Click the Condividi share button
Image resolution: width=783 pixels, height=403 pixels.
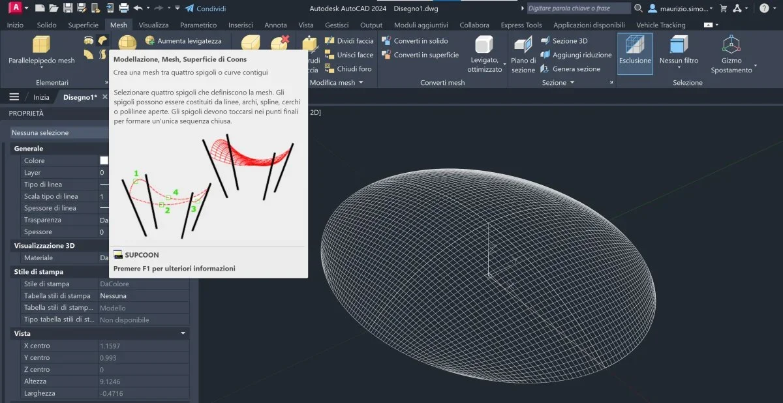pyautogui.click(x=205, y=8)
